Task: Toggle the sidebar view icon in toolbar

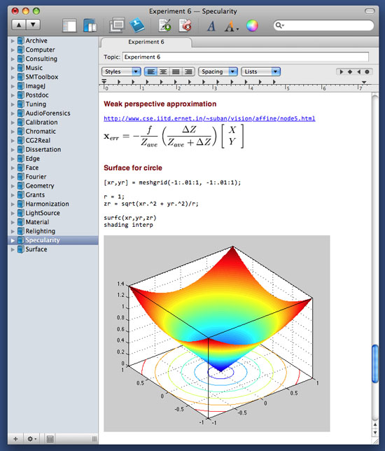Action: point(69,26)
